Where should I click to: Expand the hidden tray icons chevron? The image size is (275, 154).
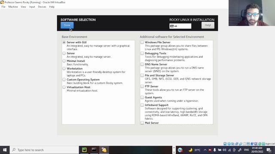coord(205,150)
